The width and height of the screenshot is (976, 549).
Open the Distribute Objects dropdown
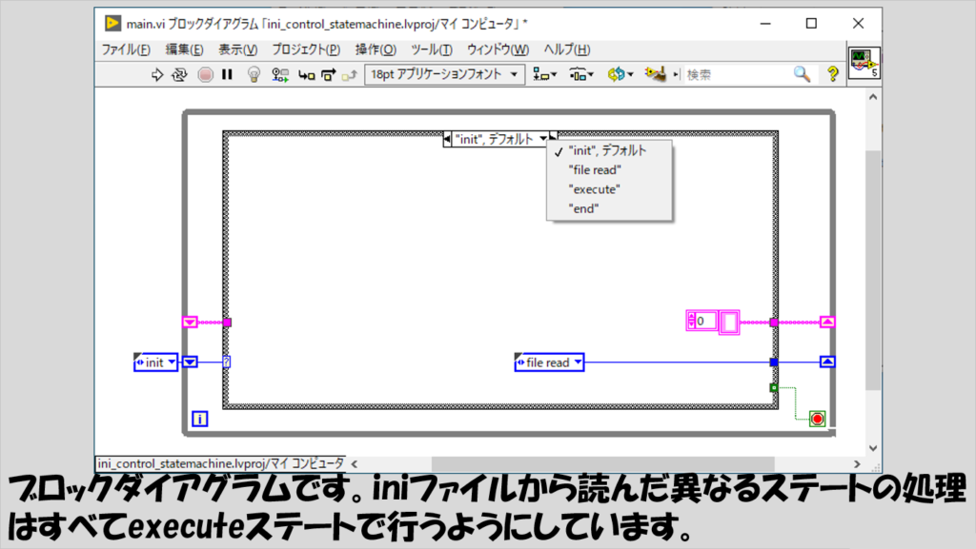click(x=581, y=74)
